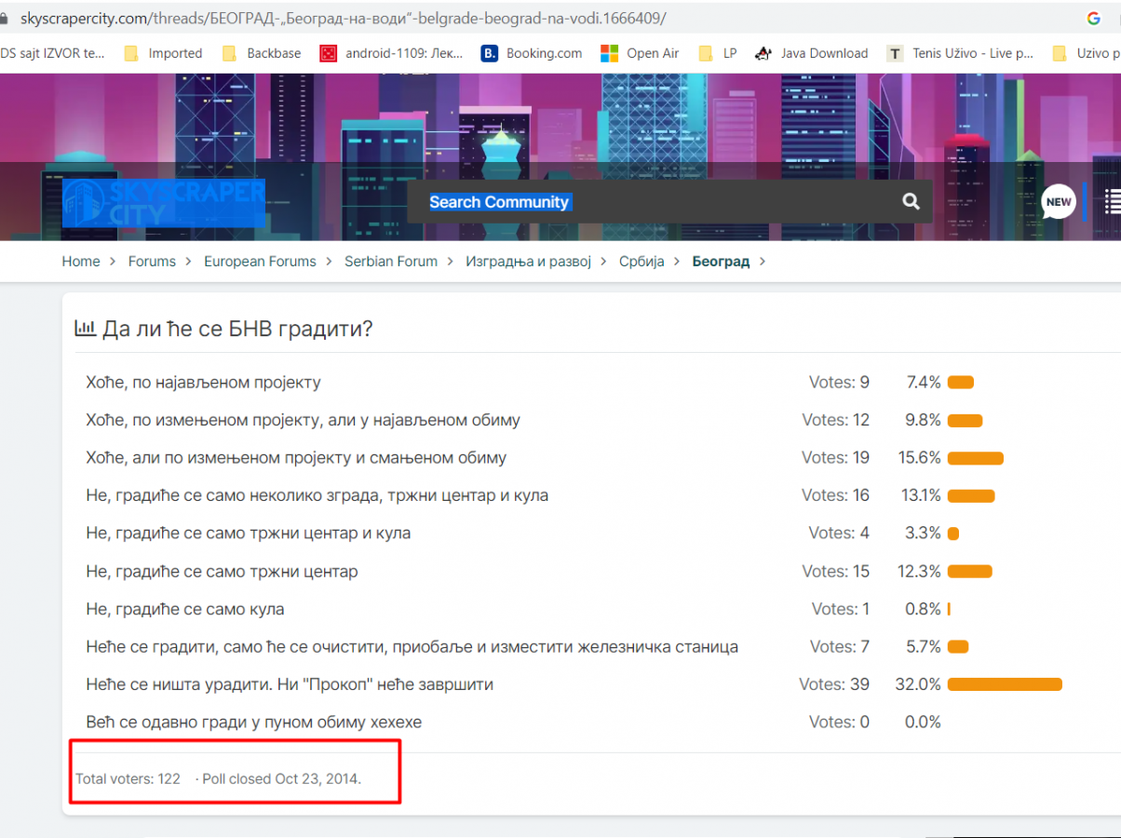Screen dimensions: 1121x838
Task: Click the poll chart icon beside the title
Action: point(85,328)
